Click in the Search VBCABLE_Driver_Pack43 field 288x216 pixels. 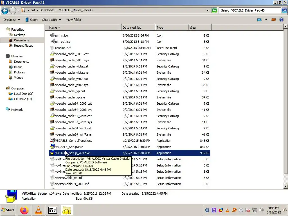point(250,10)
